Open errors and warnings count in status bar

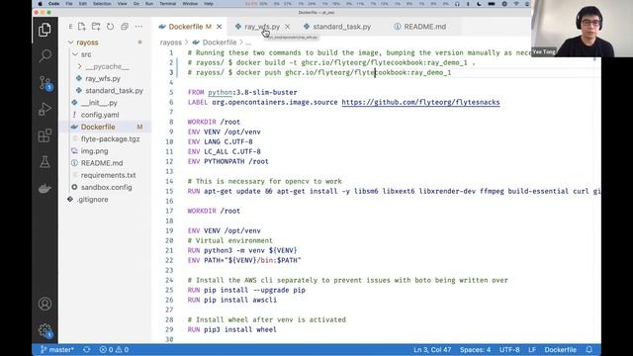click(115, 349)
